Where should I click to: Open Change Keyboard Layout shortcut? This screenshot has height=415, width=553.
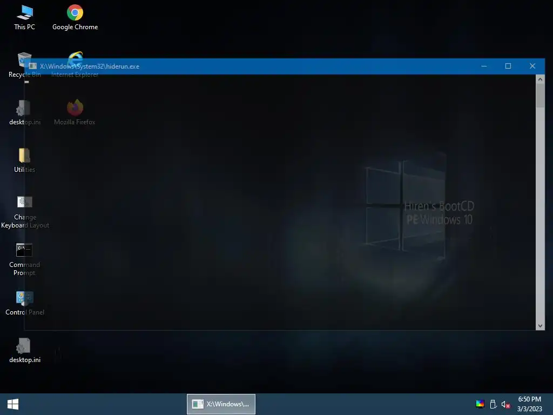(x=25, y=212)
